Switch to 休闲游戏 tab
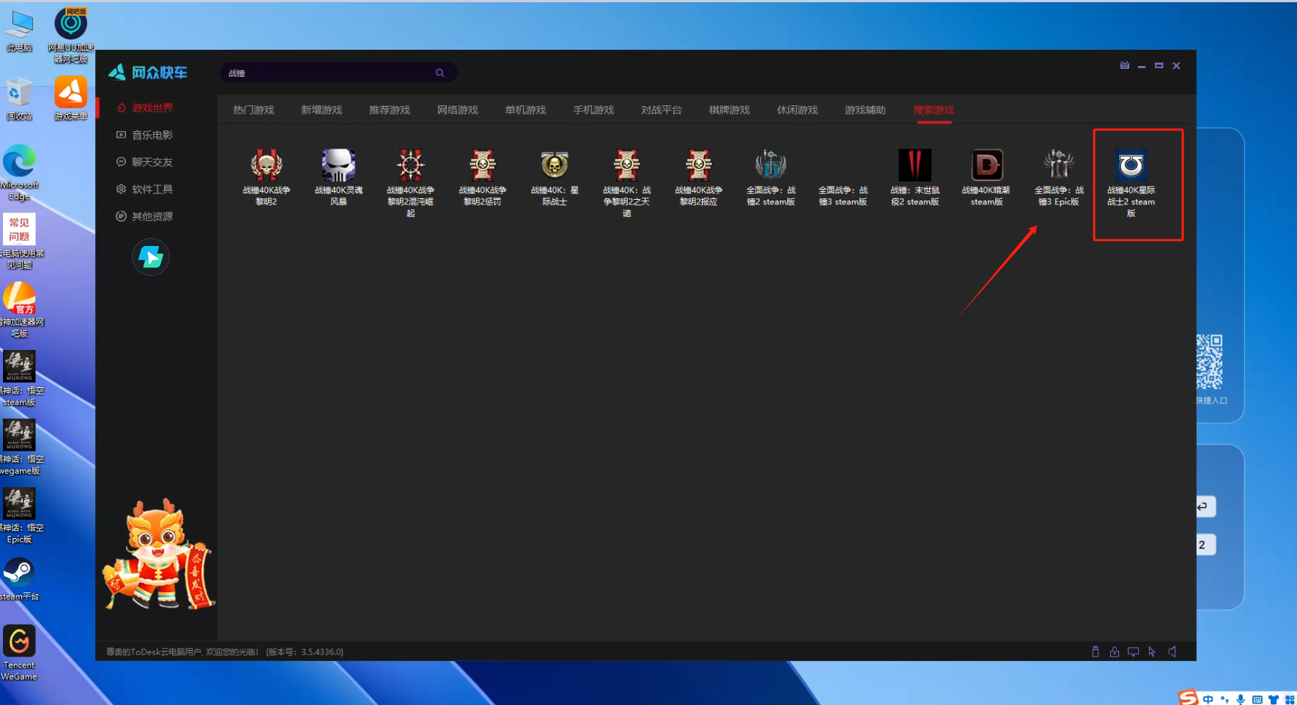This screenshot has width=1297, height=705. click(798, 110)
